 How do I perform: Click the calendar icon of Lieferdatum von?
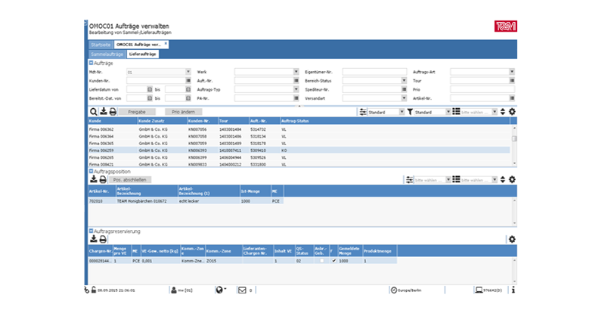click(149, 89)
